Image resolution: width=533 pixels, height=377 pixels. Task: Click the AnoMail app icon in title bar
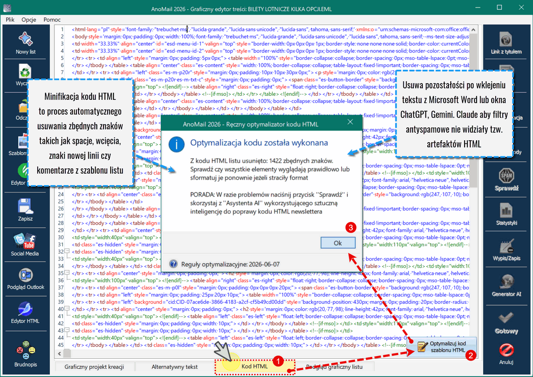pyautogui.click(x=7, y=7)
